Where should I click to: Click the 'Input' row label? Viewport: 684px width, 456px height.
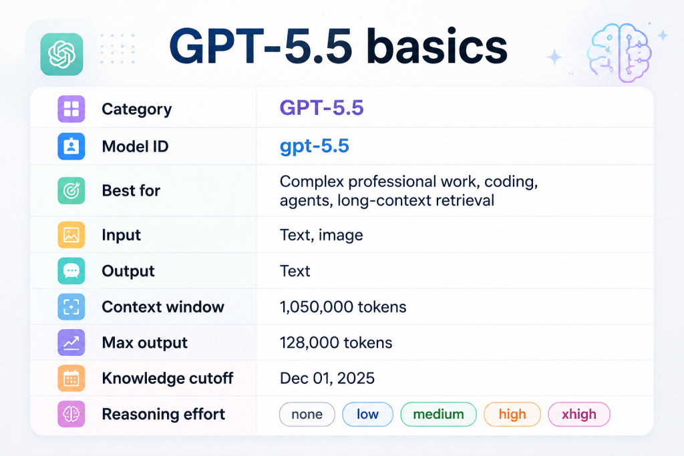point(122,236)
